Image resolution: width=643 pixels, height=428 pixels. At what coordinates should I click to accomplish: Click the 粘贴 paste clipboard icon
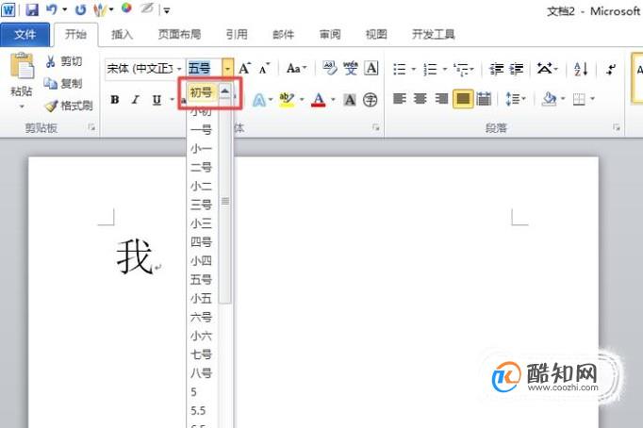[22, 67]
